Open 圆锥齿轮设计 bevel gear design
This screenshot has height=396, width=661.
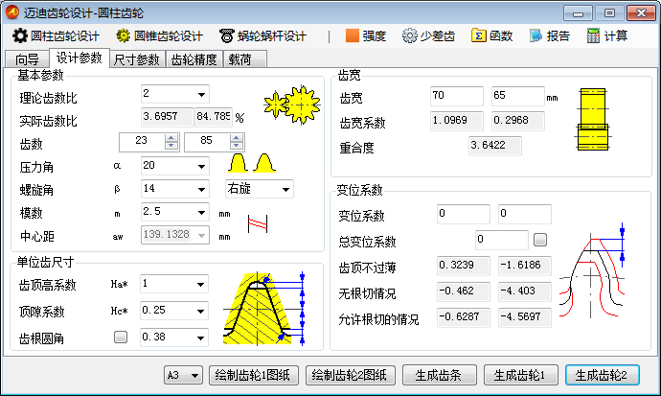click(159, 36)
